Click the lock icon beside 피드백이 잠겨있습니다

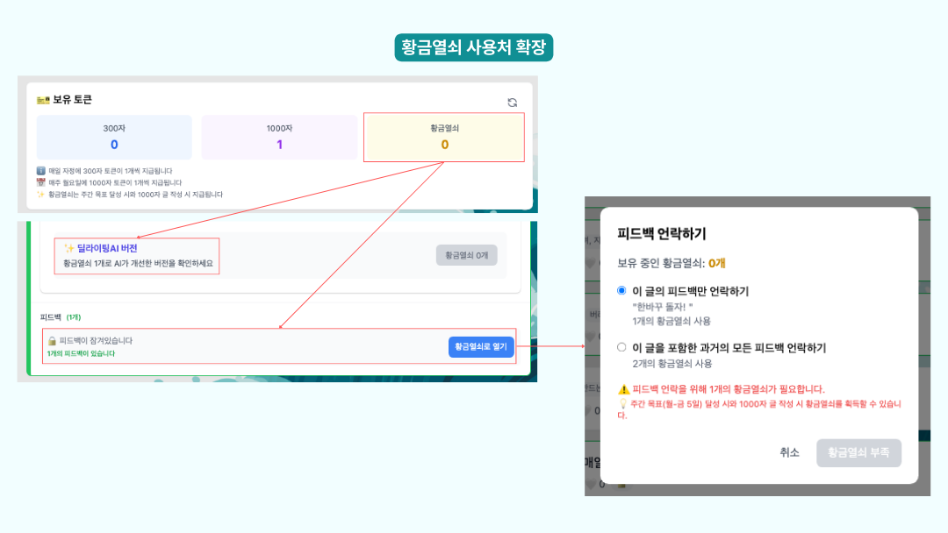tap(52, 341)
